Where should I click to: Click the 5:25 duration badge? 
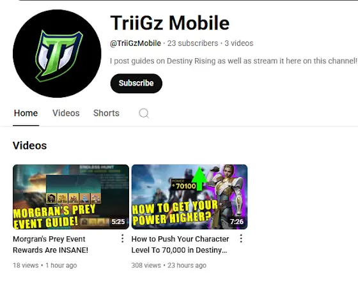click(118, 222)
